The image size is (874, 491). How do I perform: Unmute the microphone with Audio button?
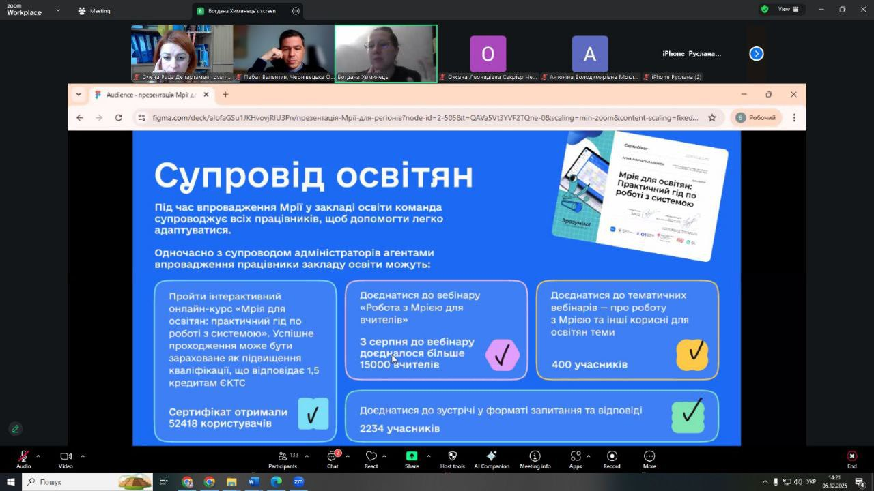coord(24,460)
